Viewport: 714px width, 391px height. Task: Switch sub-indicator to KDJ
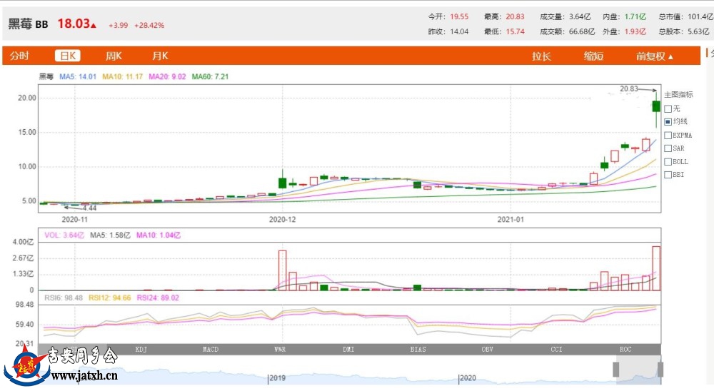tap(141, 350)
